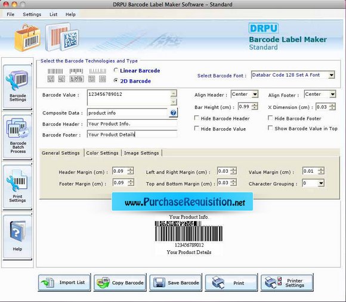Open the Settings menu
The height and width of the screenshot is (302, 346).
pos(32,14)
